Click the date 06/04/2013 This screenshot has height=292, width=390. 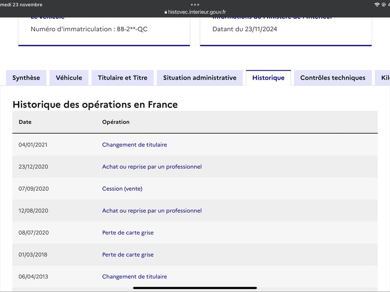click(33, 276)
